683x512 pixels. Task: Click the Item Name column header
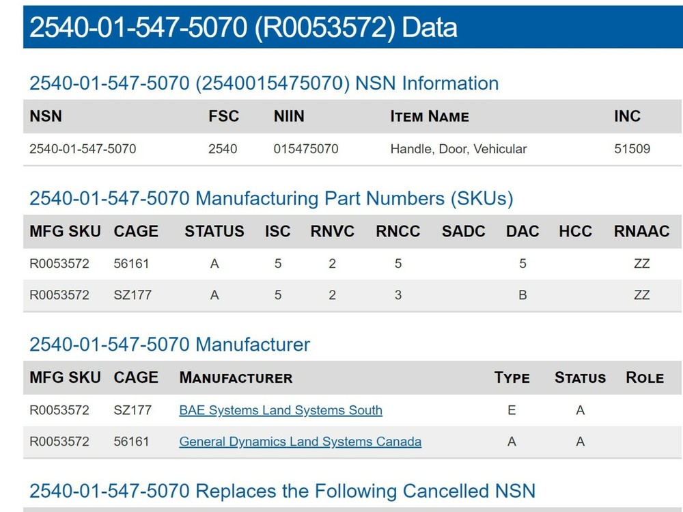430,116
